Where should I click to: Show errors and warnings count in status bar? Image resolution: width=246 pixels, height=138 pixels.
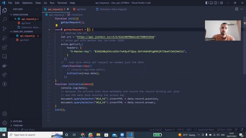[13, 130]
